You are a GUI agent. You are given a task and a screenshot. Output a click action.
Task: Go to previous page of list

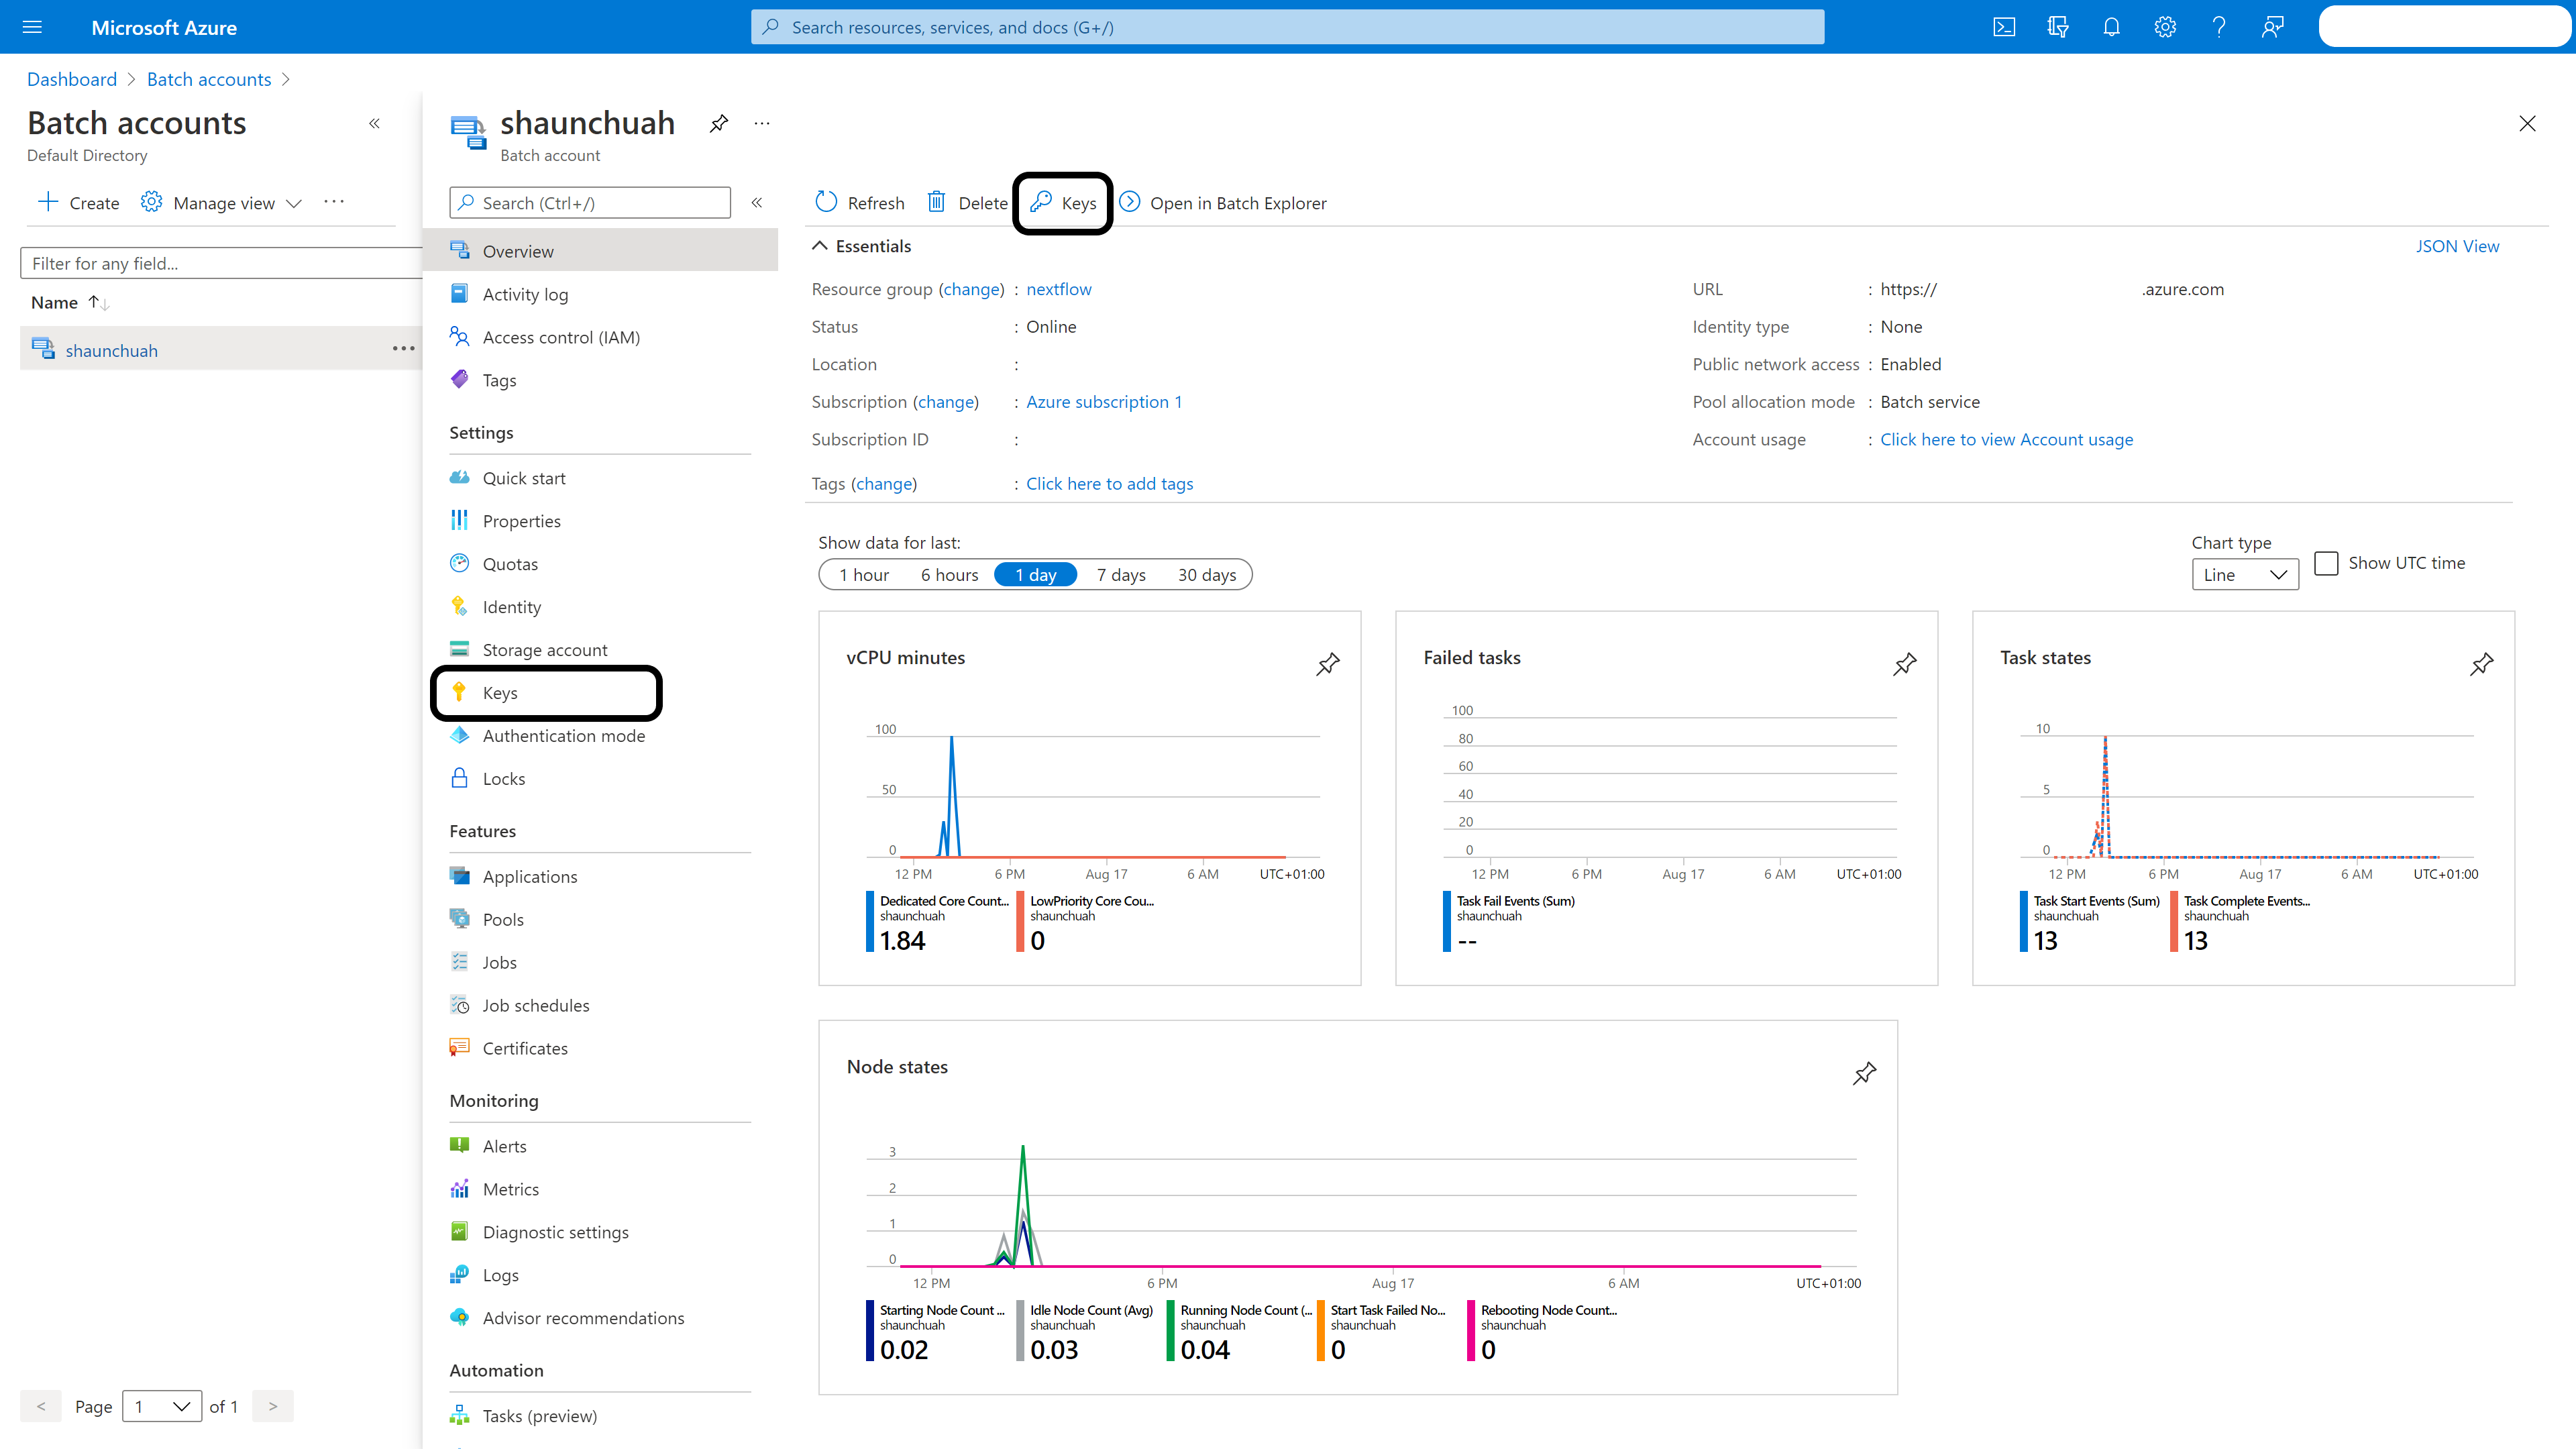41,1406
